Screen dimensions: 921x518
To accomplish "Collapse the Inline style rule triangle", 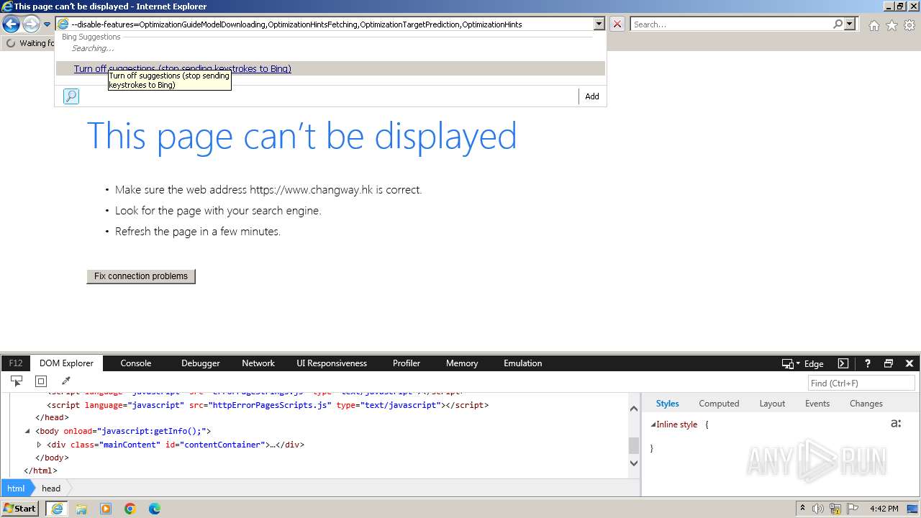I will pyautogui.click(x=653, y=424).
